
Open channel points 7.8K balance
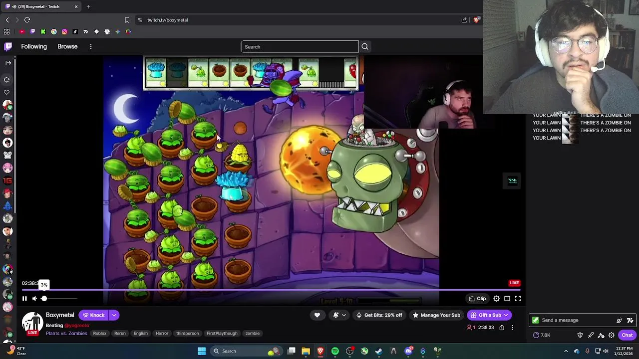[542, 335]
